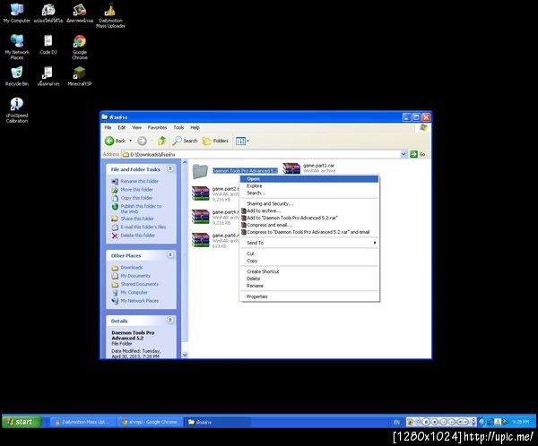Viewport: 538px width, 446px height.
Task: Expand the Send To submenu
Action: coord(309,243)
